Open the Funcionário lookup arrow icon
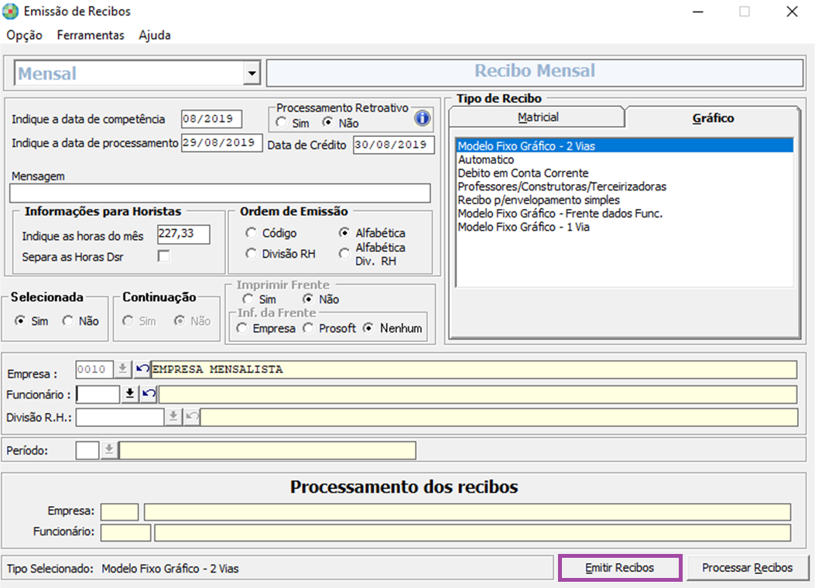 (129, 395)
